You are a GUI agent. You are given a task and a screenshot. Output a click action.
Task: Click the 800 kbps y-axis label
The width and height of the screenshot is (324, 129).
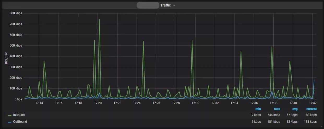16,13
